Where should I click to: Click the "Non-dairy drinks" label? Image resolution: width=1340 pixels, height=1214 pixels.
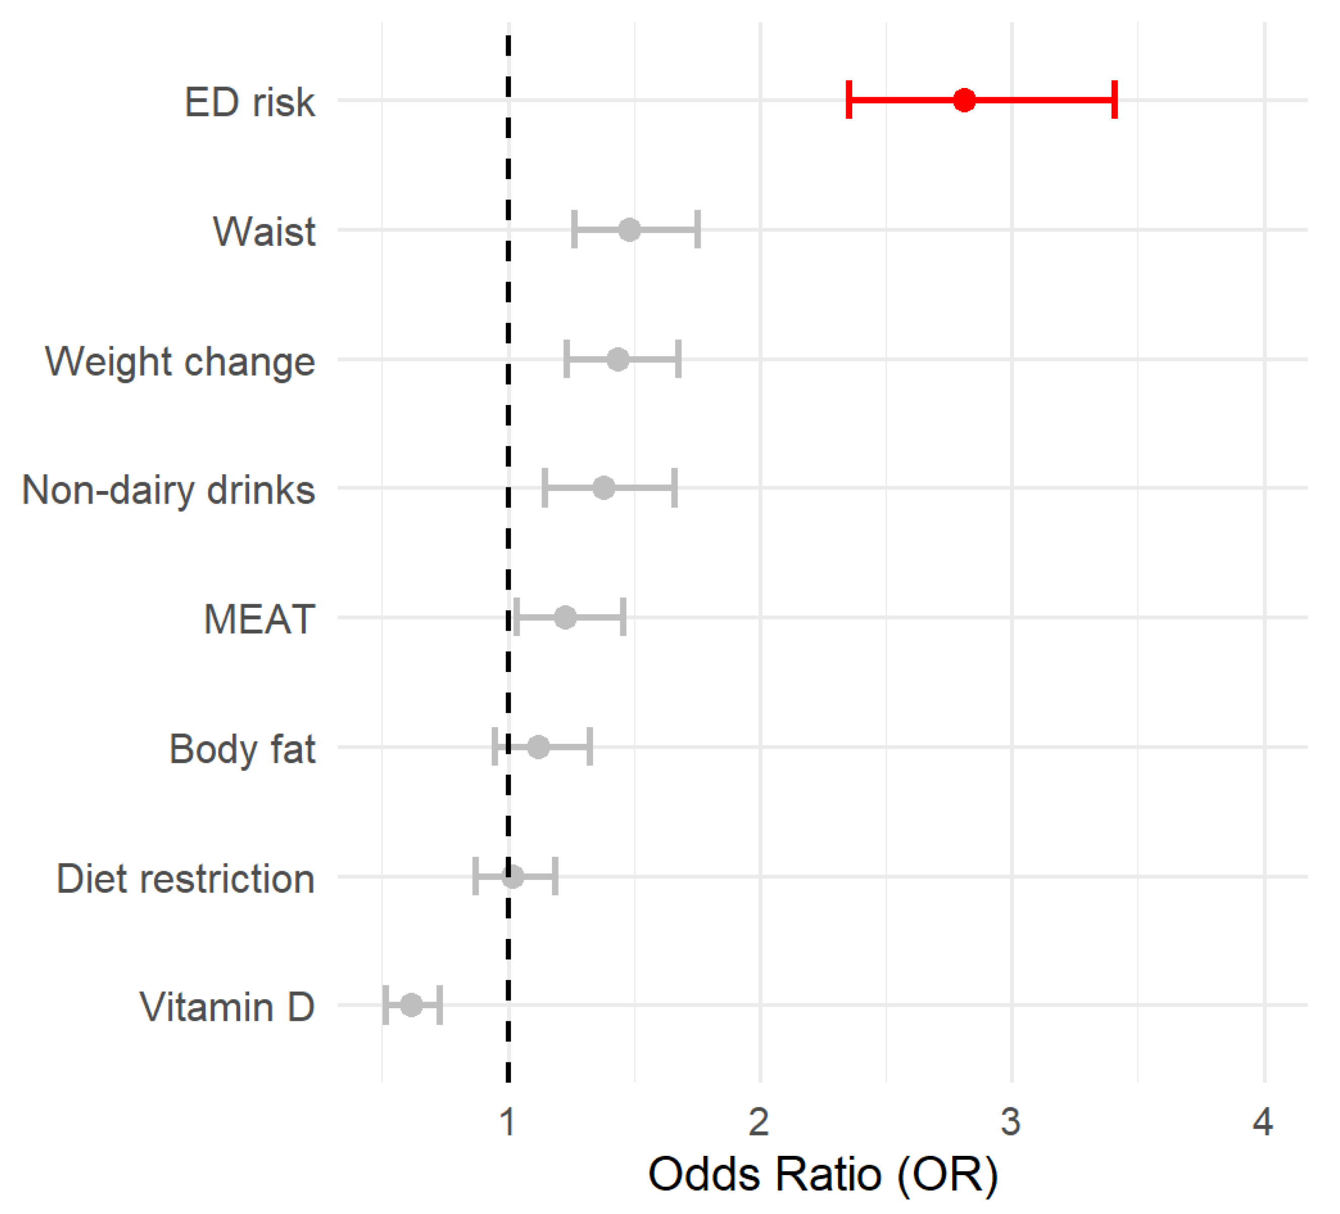click(168, 490)
